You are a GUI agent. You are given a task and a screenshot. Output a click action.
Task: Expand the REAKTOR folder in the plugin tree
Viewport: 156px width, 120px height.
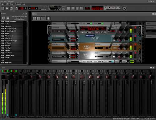tap(1, 38)
